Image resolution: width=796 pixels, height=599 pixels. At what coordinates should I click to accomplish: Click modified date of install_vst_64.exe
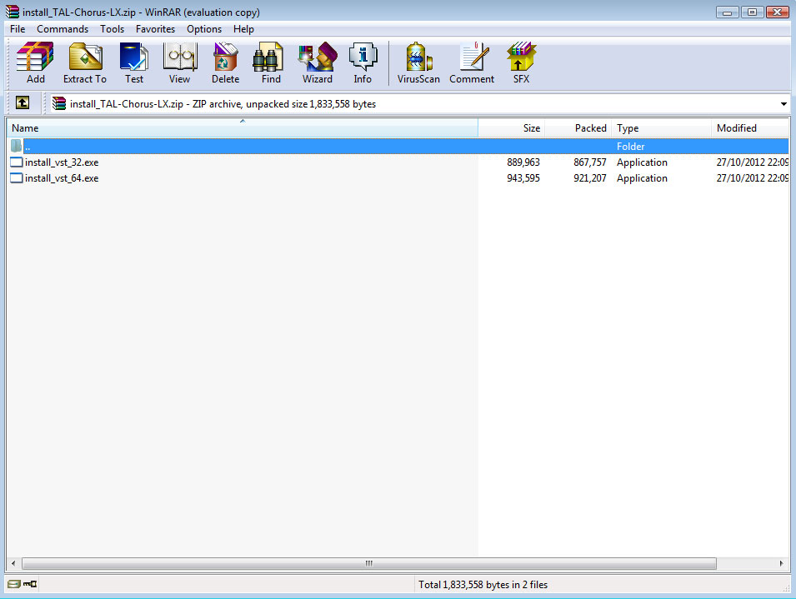click(753, 178)
